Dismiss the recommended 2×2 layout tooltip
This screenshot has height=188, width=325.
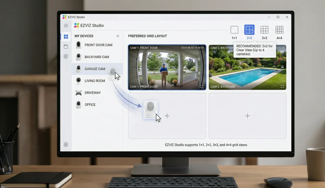[255, 50]
